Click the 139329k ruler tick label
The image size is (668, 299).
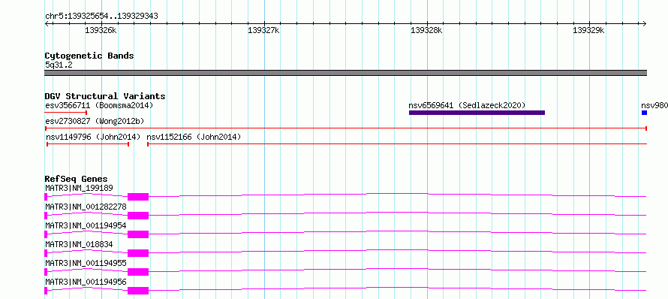click(588, 30)
